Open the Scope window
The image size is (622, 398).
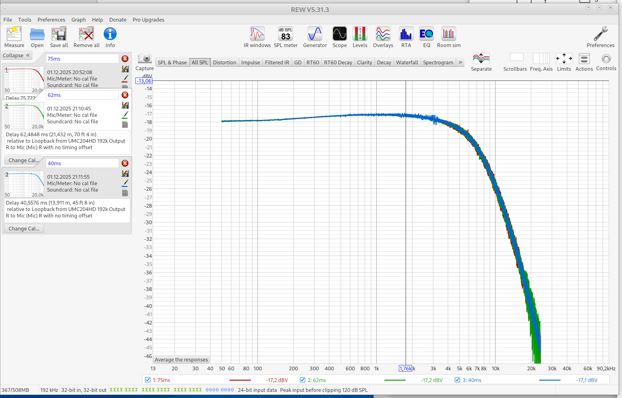[339, 34]
